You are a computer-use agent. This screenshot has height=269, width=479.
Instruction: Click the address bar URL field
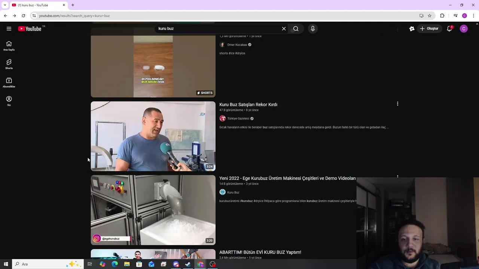click(x=225, y=16)
